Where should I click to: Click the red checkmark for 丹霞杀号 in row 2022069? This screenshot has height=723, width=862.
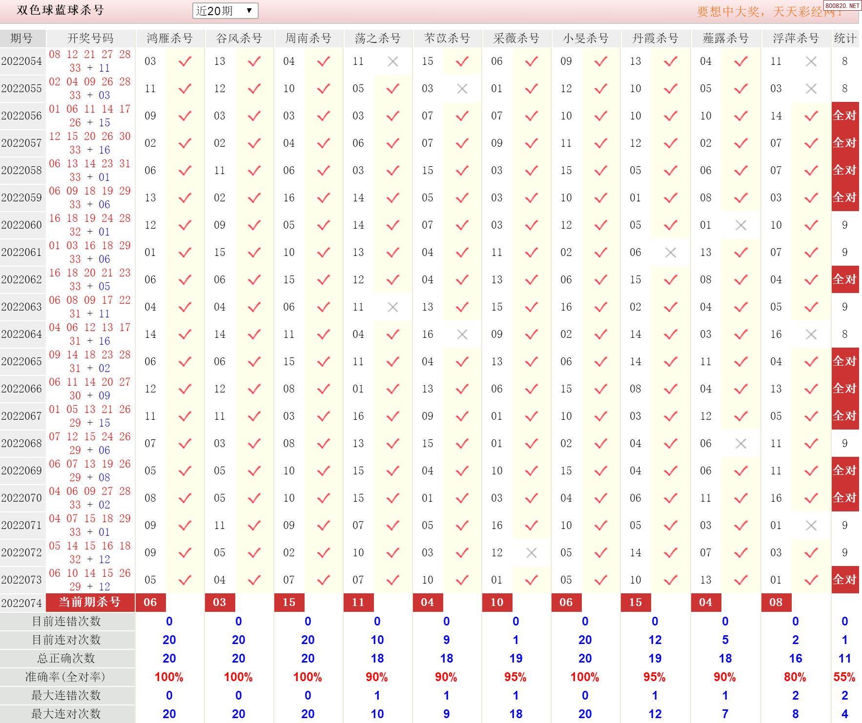click(671, 470)
